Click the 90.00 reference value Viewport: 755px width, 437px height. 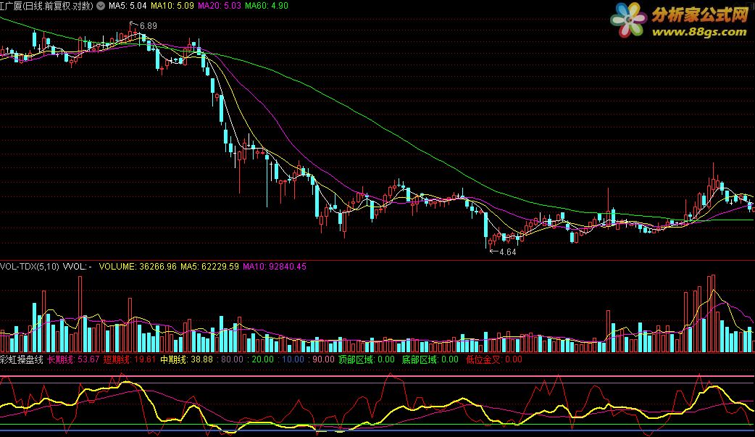coord(323,359)
